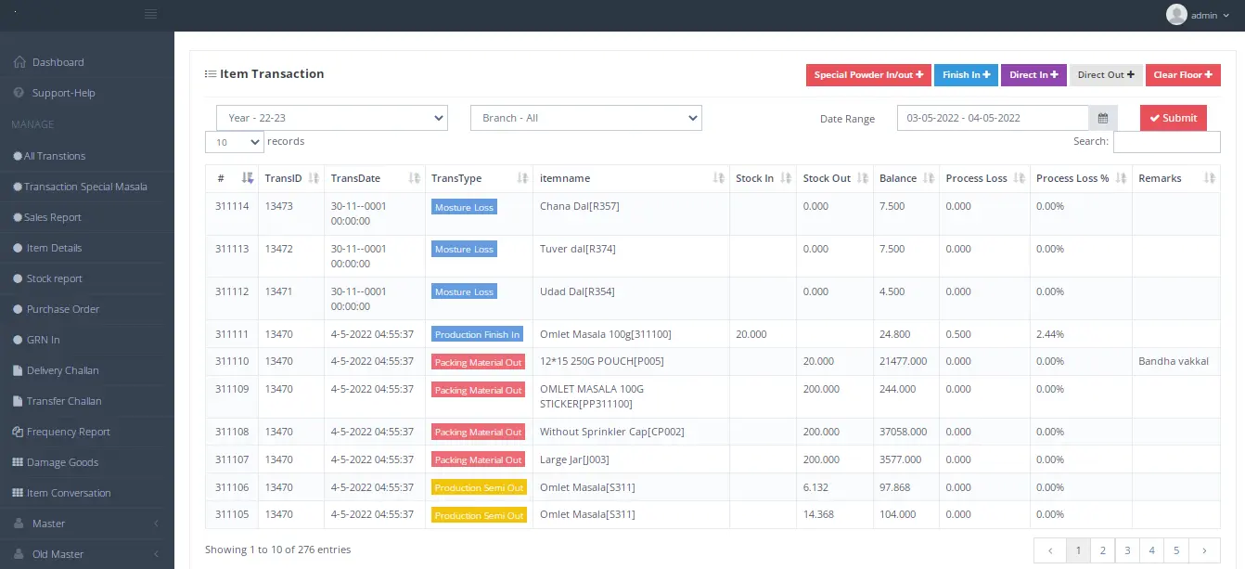Viewport: 1245px width, 569px height.
Task: Click the Old Master user icon
Action: [x=19, y=554]
